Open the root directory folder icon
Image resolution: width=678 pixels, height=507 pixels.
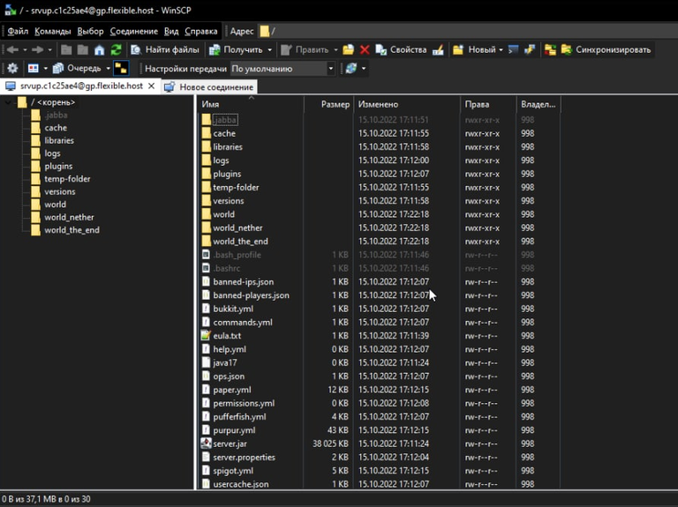click(83, 49)
